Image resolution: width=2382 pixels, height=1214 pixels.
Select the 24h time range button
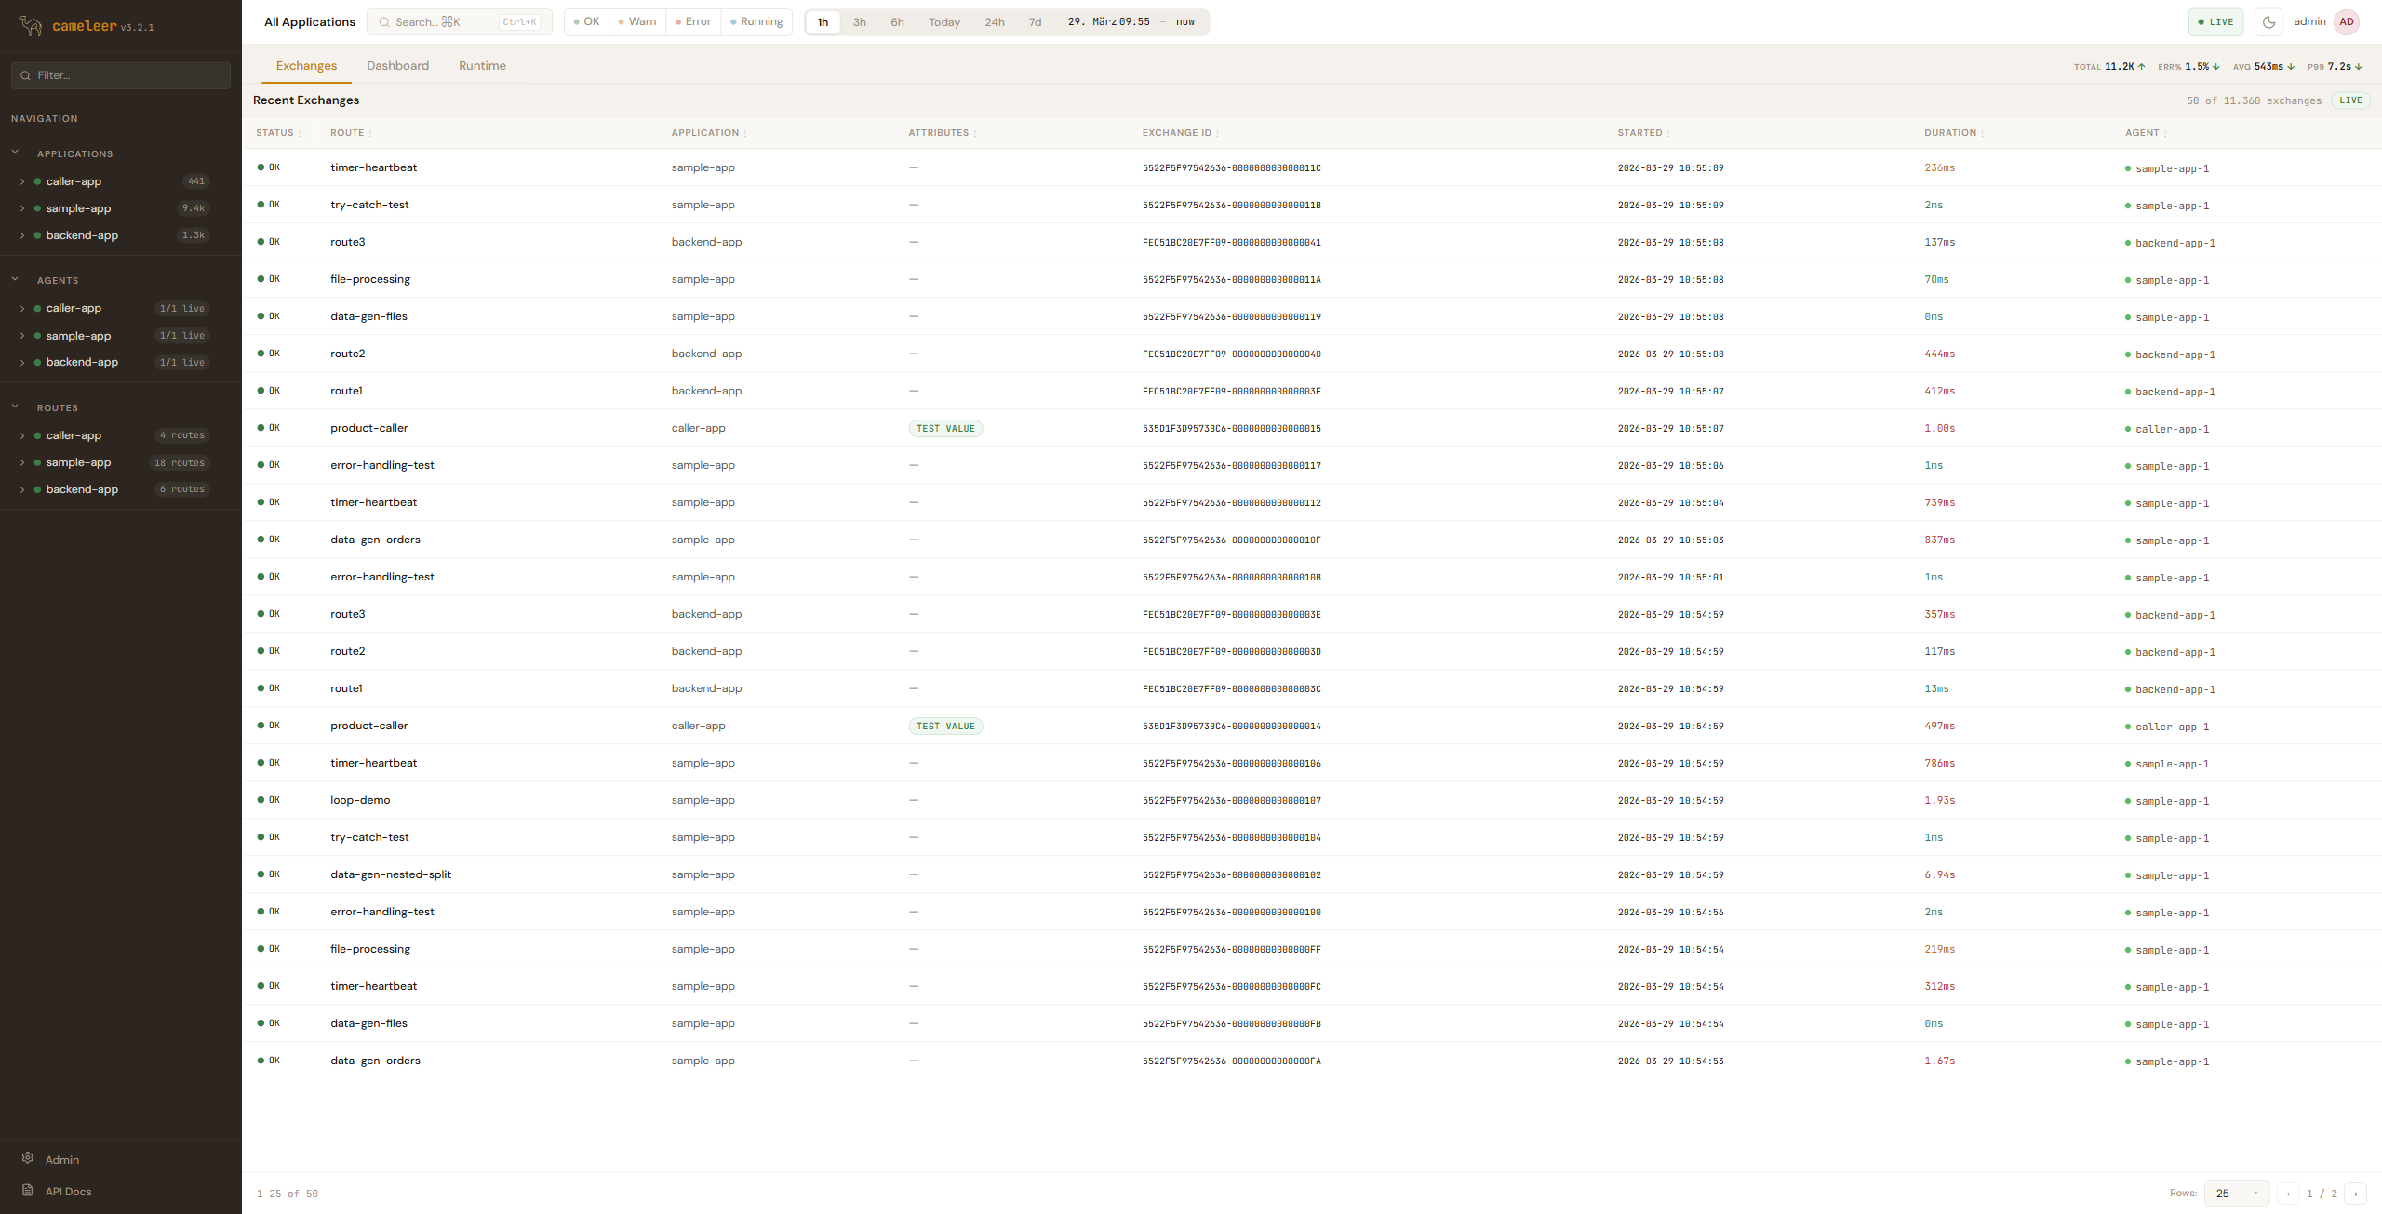[x=994, y=22]
